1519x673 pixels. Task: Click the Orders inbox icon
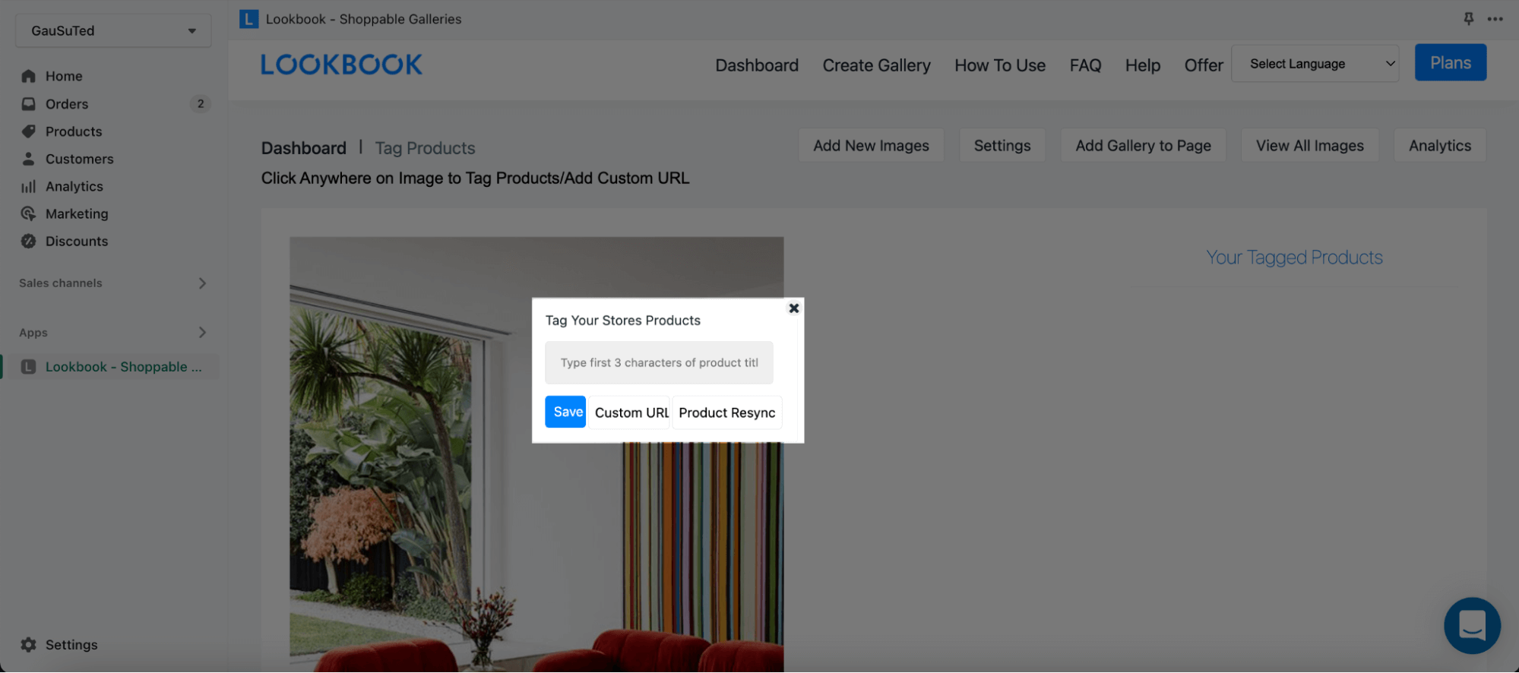(x=29, y=104)
